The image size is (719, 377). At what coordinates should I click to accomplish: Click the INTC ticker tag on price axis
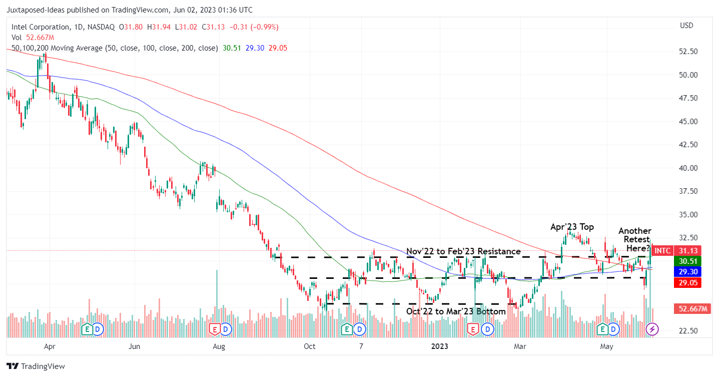[662, 251]
